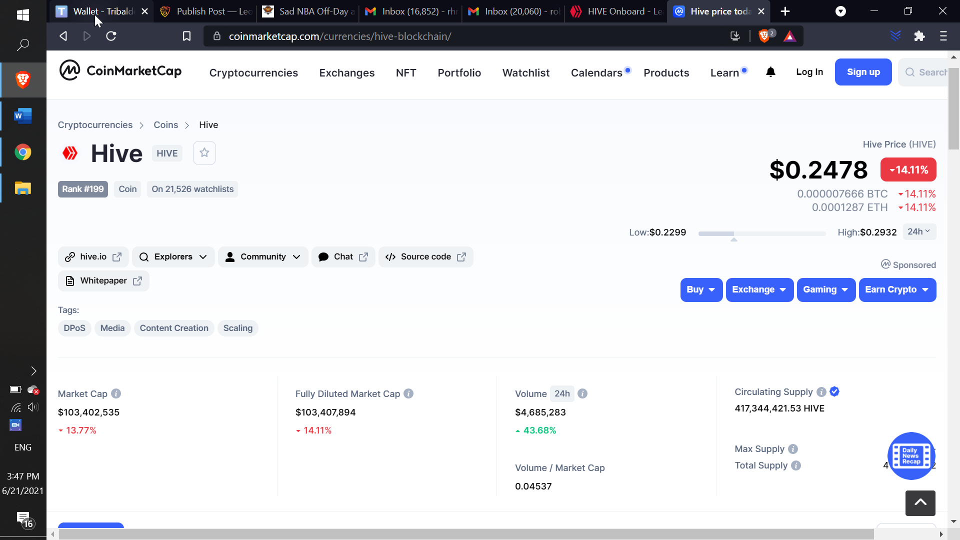The width and height of the screenshot is (960, 540).
Task: Expand the Explorers dropdown
Action: [173, 257]
